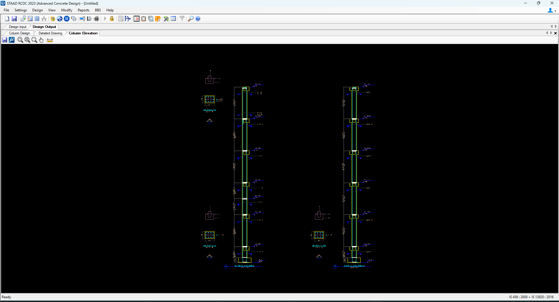
Task: Close the Column Elevation tab panel
Action: (x=556, y=33)
